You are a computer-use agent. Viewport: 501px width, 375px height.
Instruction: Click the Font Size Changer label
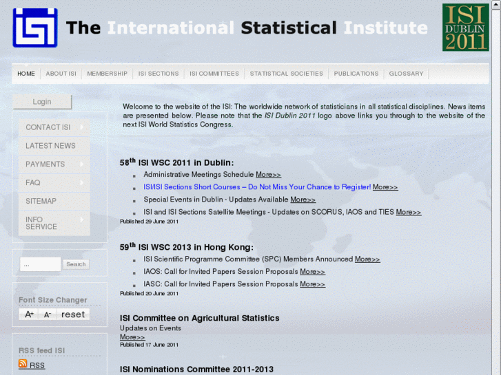(x=53, y=300)
